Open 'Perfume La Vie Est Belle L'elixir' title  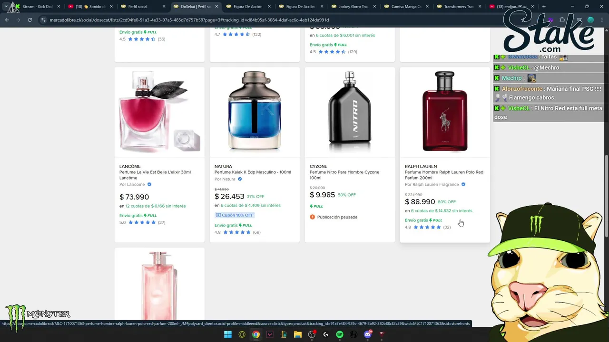click(155, 175)
